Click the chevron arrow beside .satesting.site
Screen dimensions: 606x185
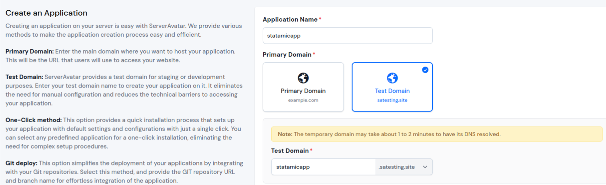(425, 167)
